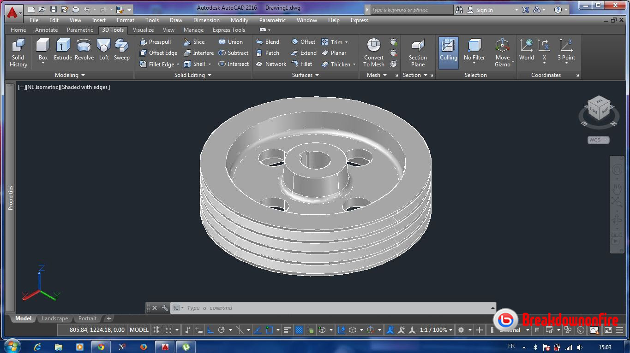
Task: Select the Patch surface tool
Action: [x=268, y=53]
